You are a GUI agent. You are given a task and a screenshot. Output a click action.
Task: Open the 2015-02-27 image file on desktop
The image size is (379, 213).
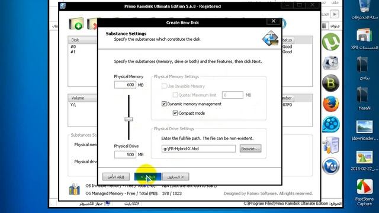point(364,160)
